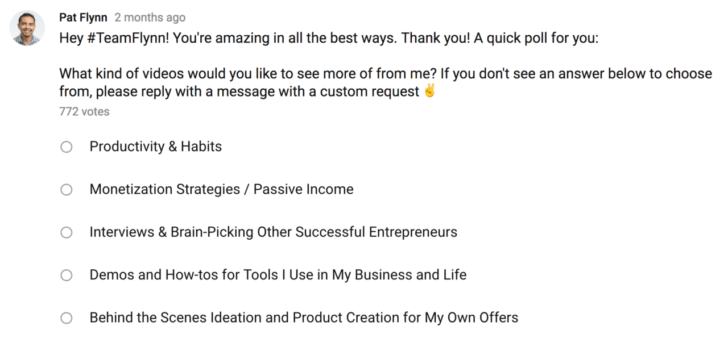Choose the Monetization Strategies / Passive Income radio
The width and height of the screenshot is (728, 338).
[x=67, y=190]
